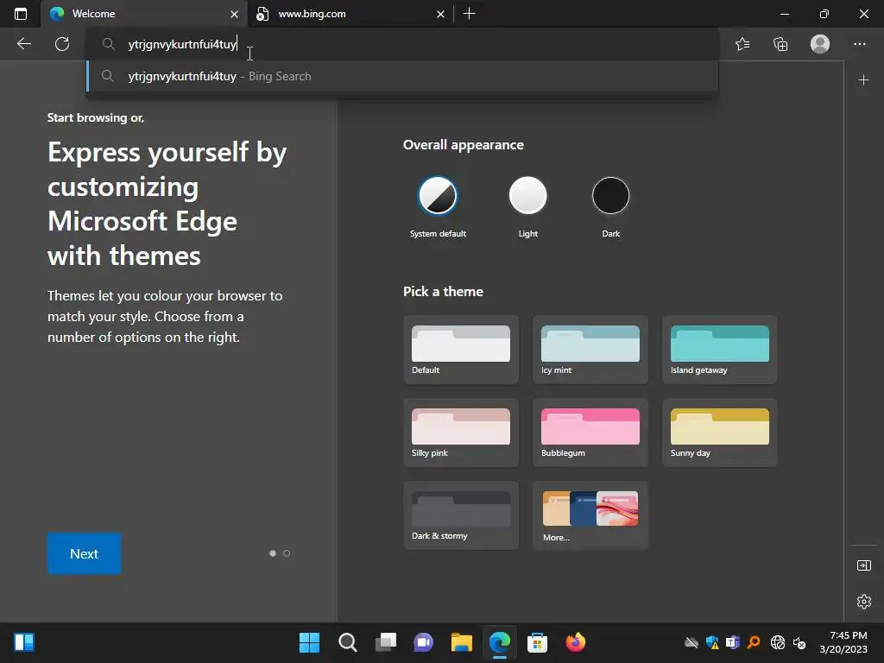Open Widgets icon on taskbar
This screenshot has width=884, height=663.
24,642
